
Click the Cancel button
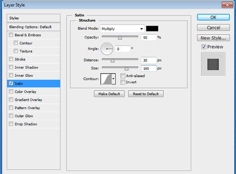pyautogui.click(x=213, y=28)
